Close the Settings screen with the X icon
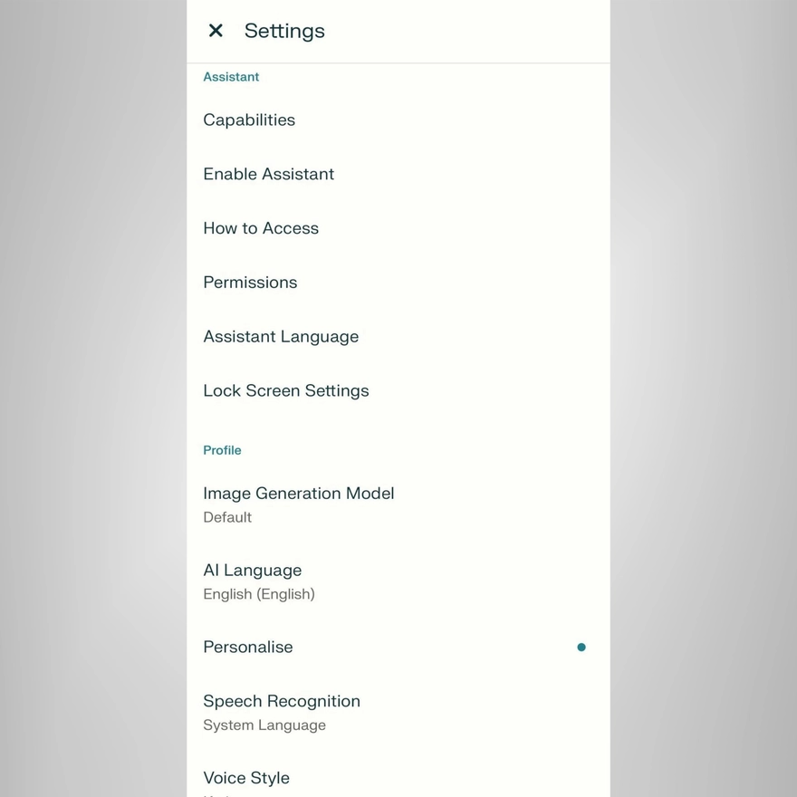 [x=216, y=30]
